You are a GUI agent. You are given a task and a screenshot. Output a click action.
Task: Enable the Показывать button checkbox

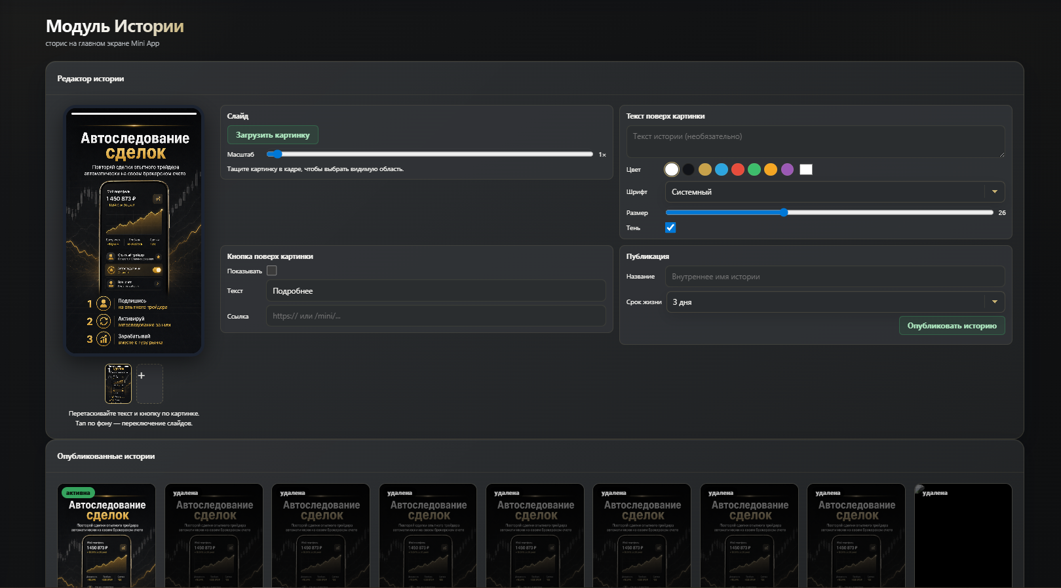pos(272,271)
